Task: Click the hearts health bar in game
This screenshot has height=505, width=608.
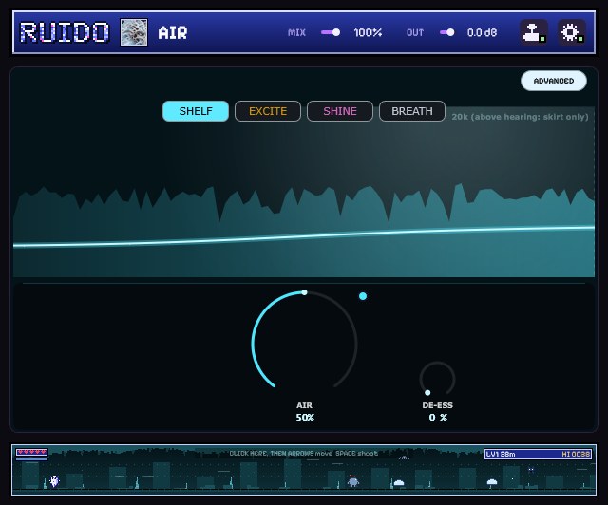Action: 31,452
